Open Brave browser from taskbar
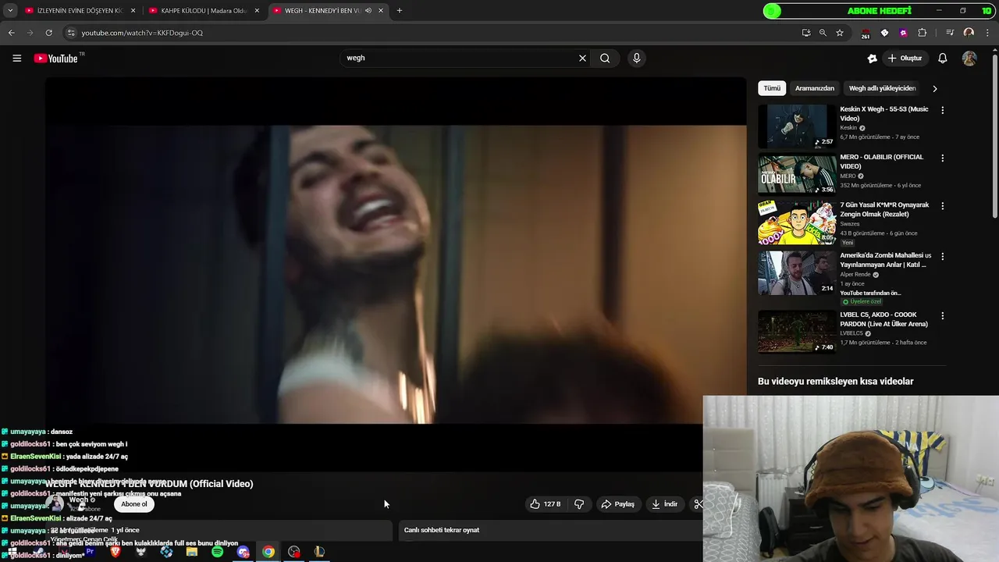999x562 pixels. (x=116, y=552)
